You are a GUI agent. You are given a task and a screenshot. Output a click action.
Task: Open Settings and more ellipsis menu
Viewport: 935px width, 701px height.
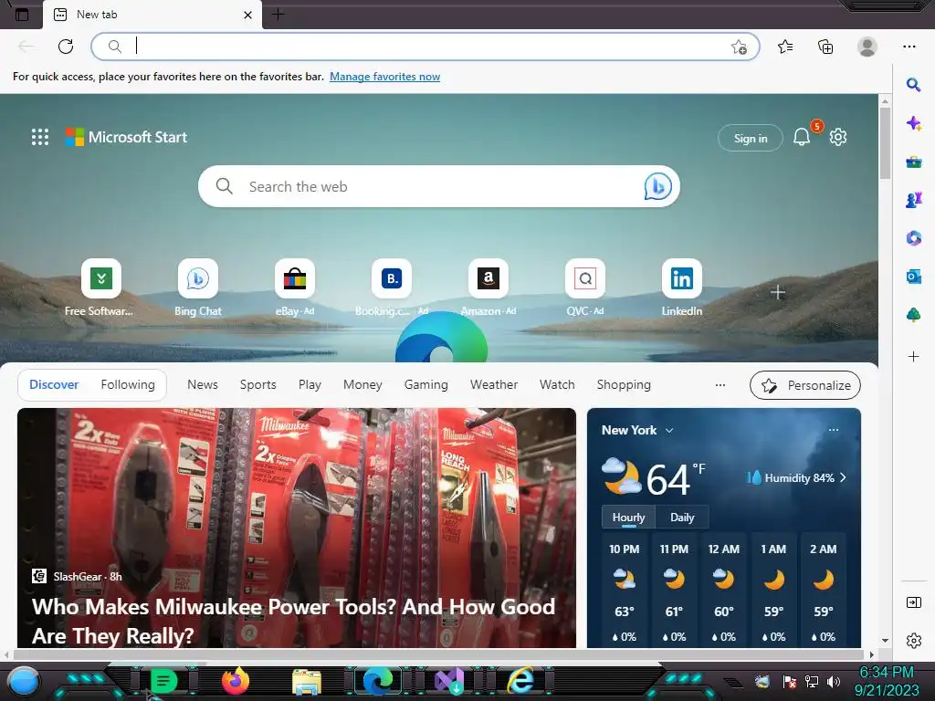(909, 46)
